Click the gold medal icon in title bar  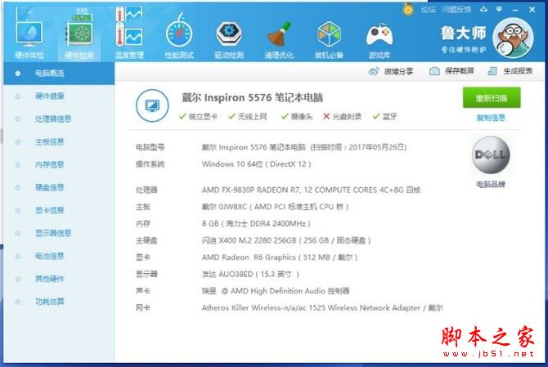[x=408, y=9]
